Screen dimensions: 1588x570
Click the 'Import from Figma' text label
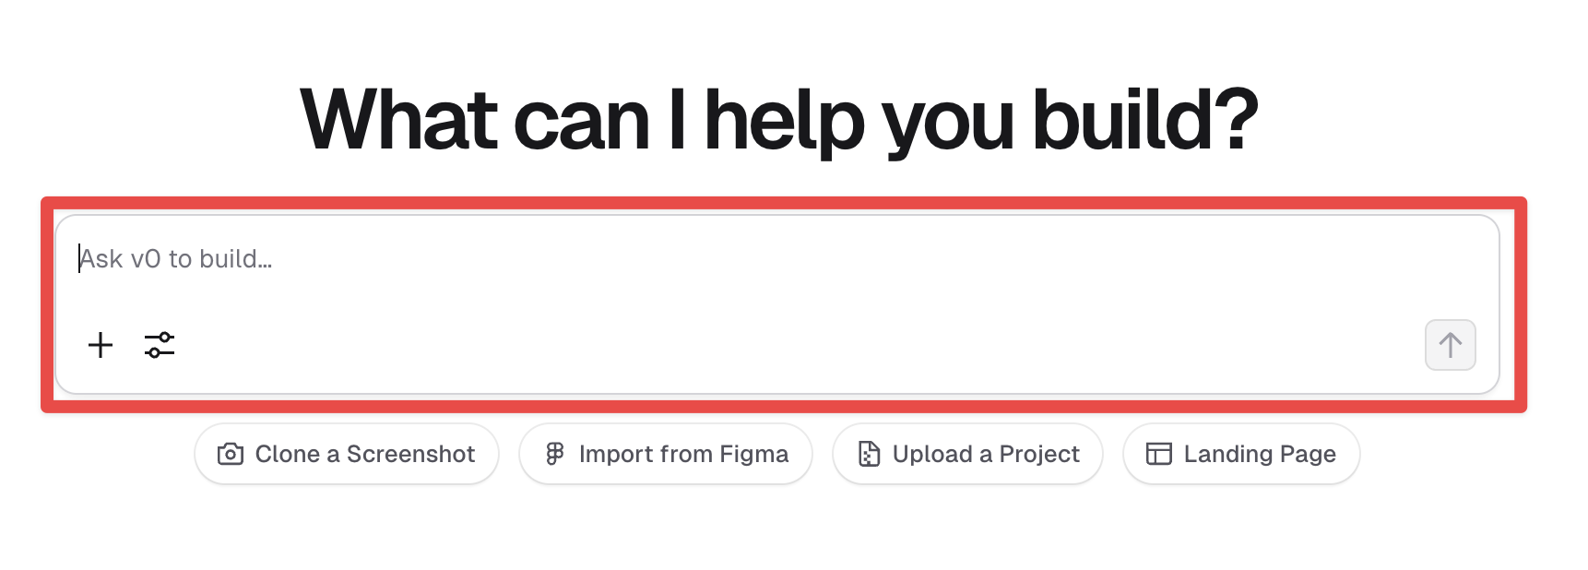point(683,454)
